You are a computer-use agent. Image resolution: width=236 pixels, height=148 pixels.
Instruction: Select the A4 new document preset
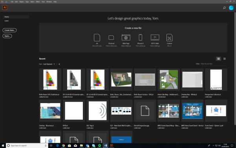coord(97,37)
